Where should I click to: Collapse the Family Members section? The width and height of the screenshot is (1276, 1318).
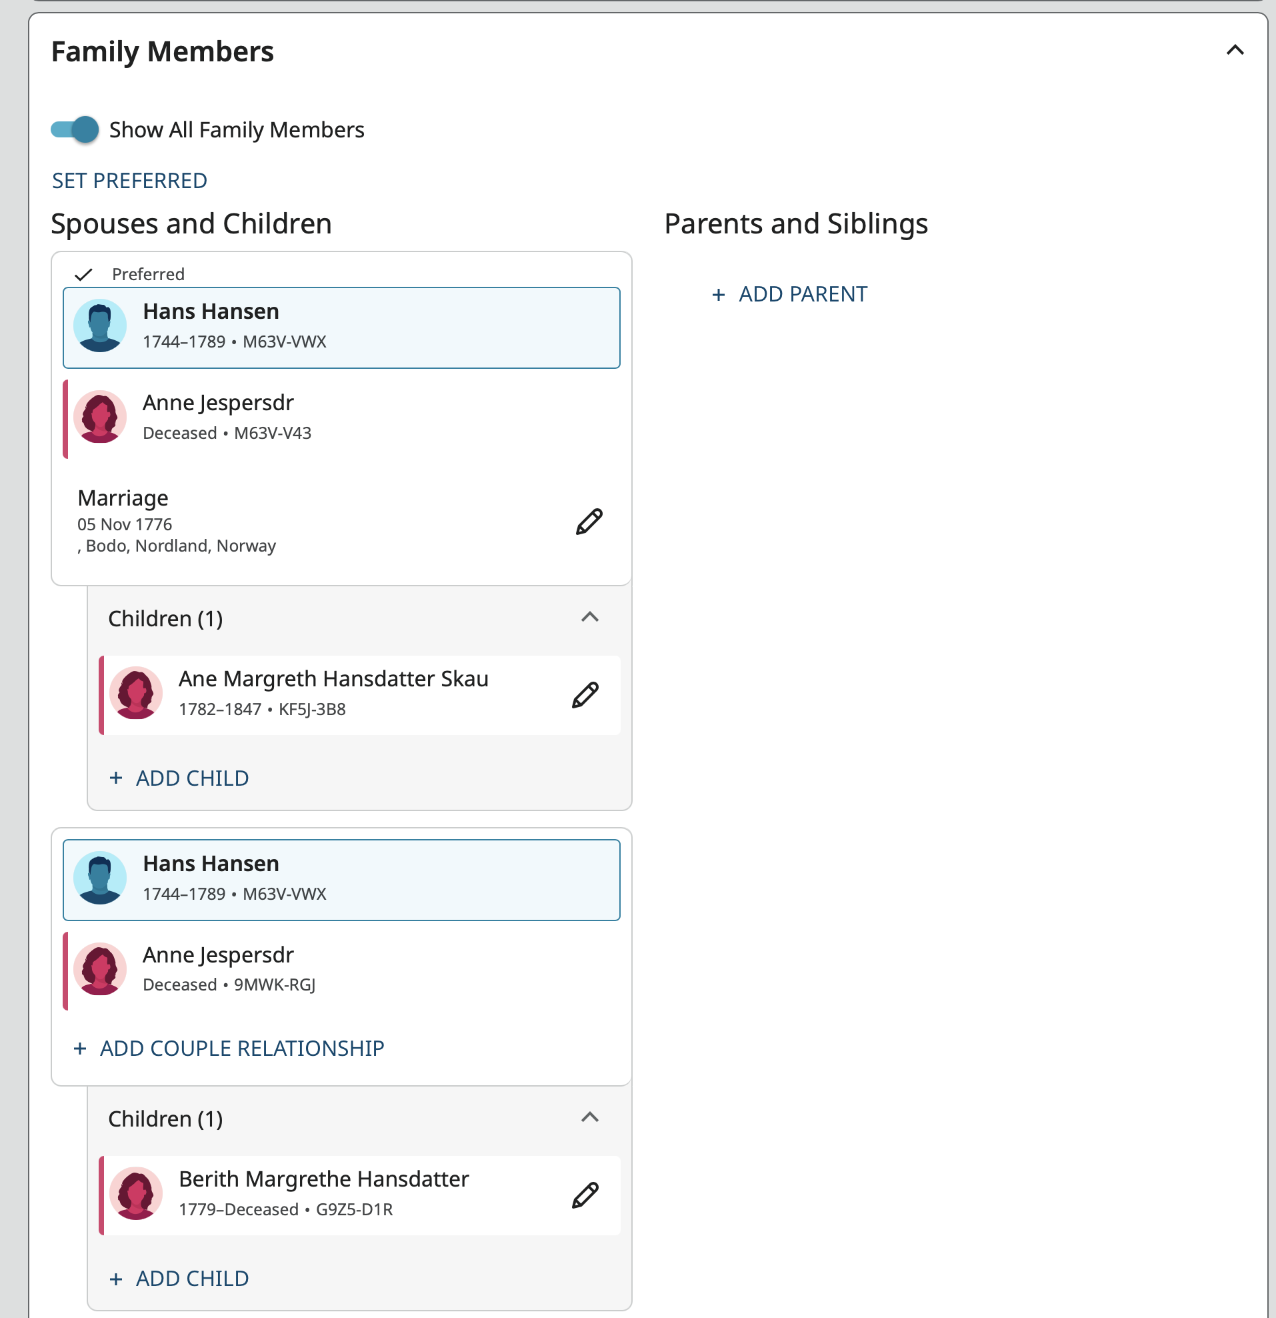point(1235,51)
